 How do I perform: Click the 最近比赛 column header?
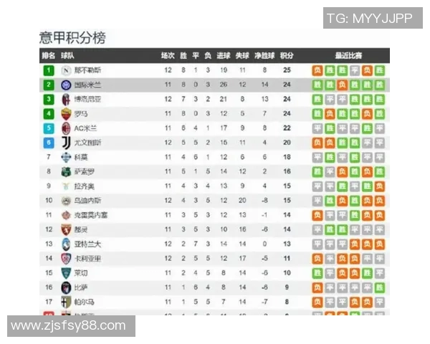[x=348, y=55]
